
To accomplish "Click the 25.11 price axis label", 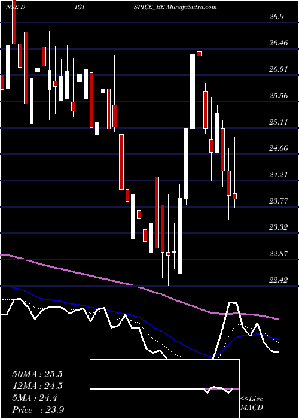I will [x=279, y=122].
